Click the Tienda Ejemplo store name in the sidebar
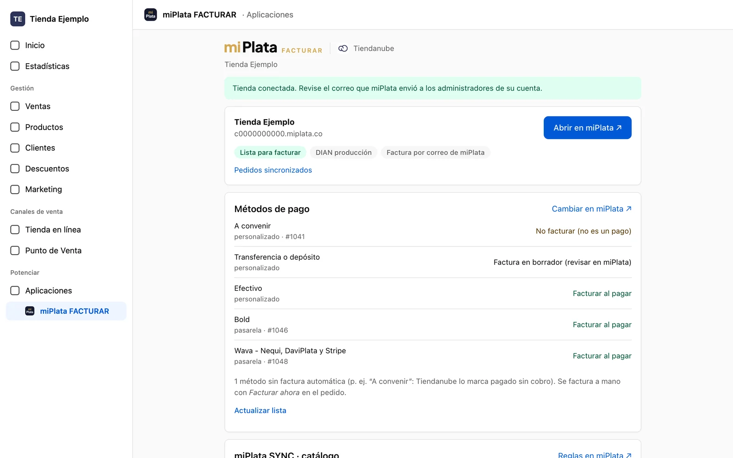 tap(60, 19)
